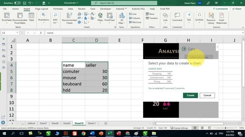The image size is (245, 137).
Task: Open the Comments pane button
Action: pos(220,9)
